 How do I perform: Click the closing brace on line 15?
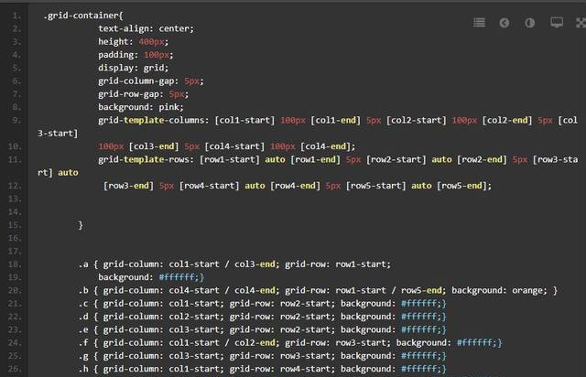tap(81, 225)
